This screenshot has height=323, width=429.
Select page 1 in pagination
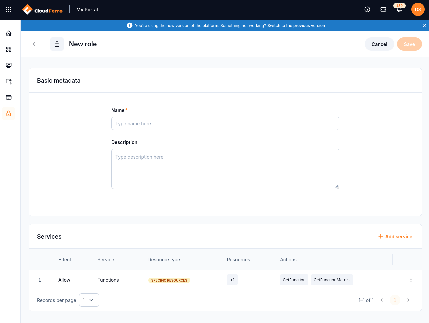pos(395,300)
